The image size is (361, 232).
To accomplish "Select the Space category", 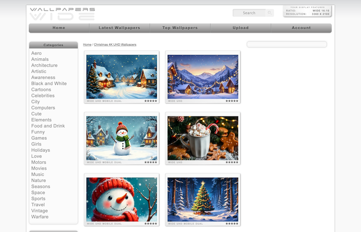I will click(x=38, y=193).
